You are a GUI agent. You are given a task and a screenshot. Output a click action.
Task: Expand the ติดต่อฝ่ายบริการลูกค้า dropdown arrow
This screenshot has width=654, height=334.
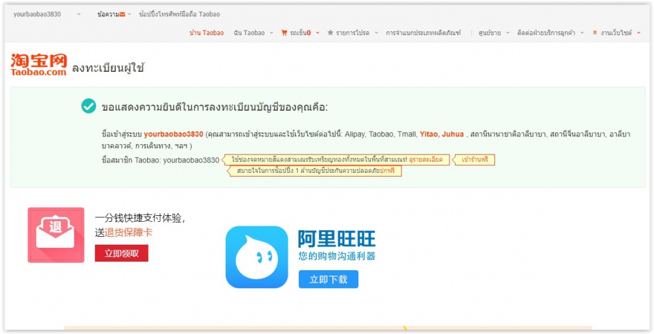coord(582,33)
